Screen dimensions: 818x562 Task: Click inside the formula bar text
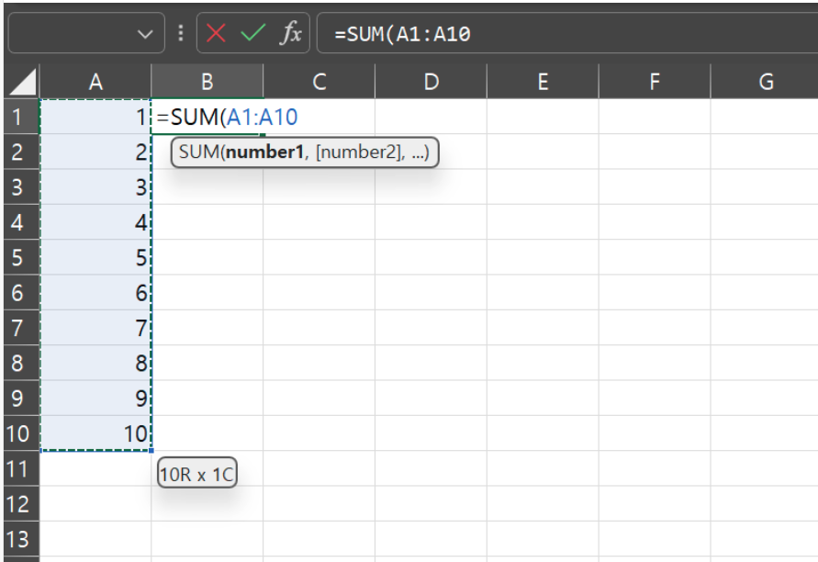pyautogui.click(x=402, y=35)
